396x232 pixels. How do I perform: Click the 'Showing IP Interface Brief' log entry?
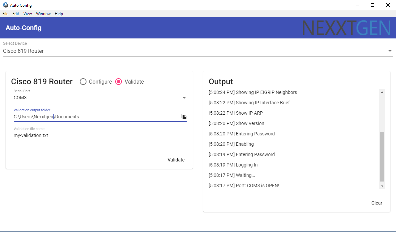[x=249, y=103]
